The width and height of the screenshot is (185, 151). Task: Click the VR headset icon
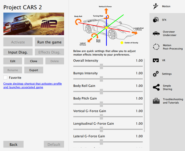156,60
